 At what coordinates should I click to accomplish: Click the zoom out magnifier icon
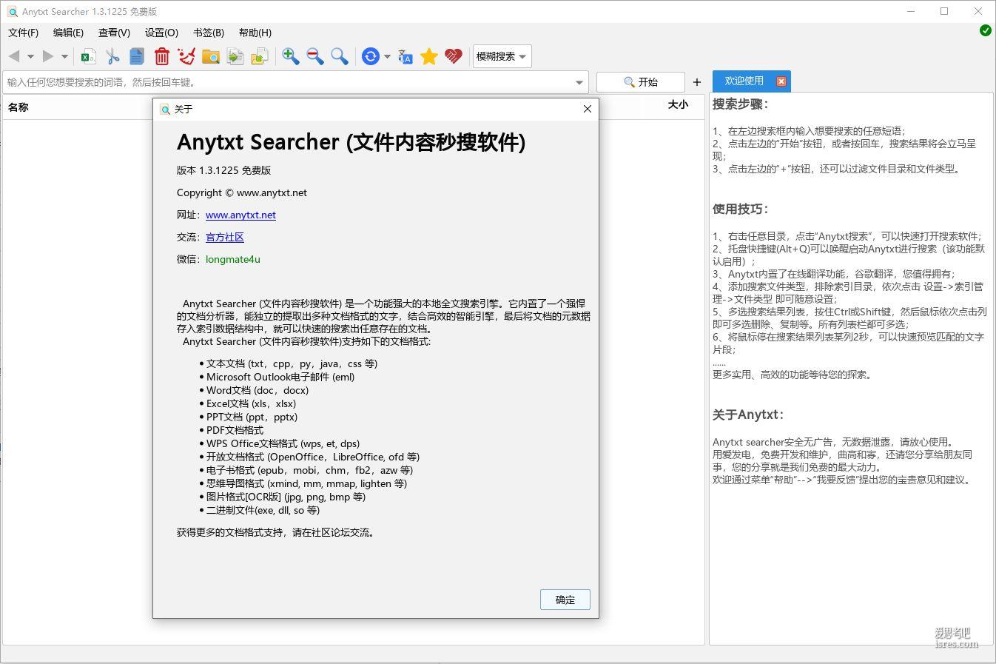[x=315, y=56]
